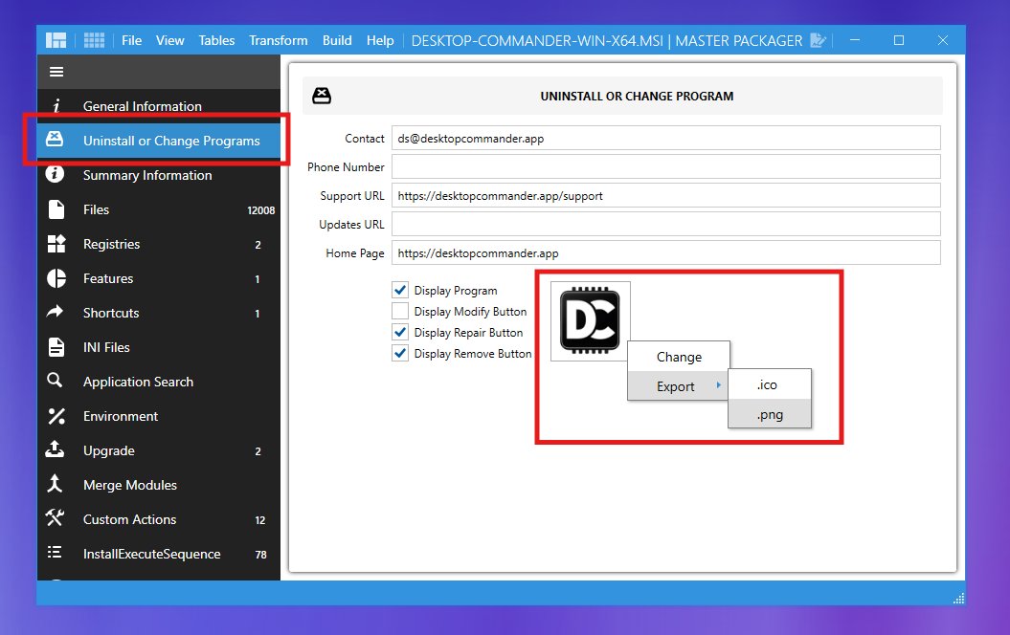Click the Files document icon
This screenshot has height=635, width=1010.
(x=56, y=209)
